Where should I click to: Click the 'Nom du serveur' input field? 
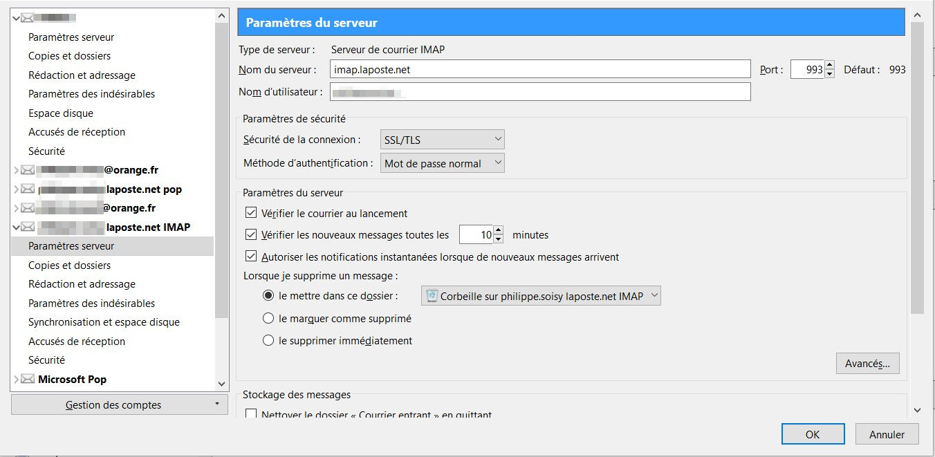point(540,69)
